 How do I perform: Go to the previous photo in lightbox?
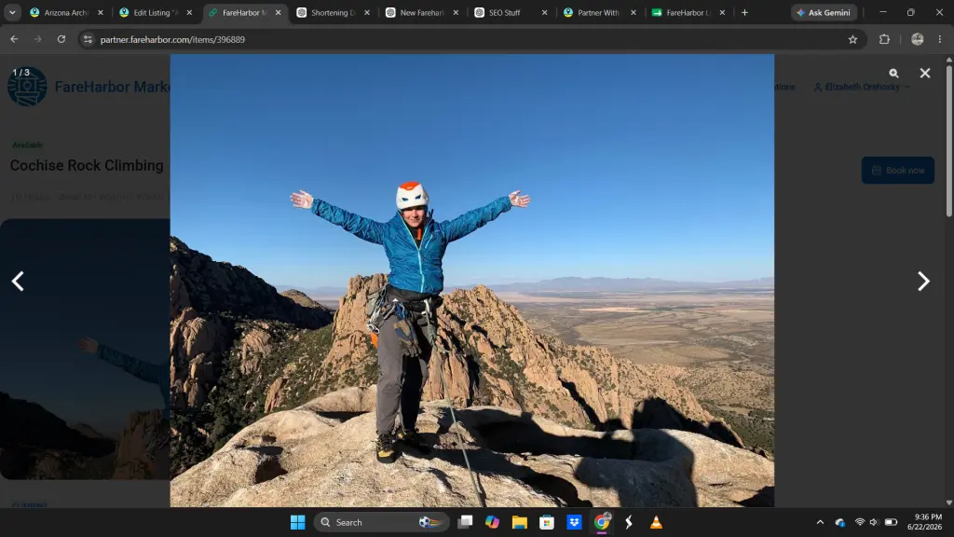click(x=18, y=282)
